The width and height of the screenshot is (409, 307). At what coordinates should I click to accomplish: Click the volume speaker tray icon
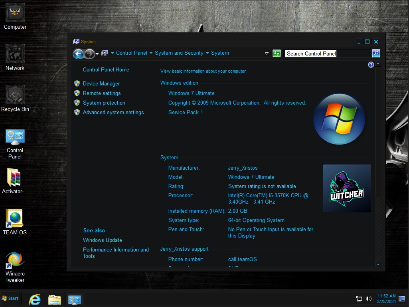pos(369,299)
